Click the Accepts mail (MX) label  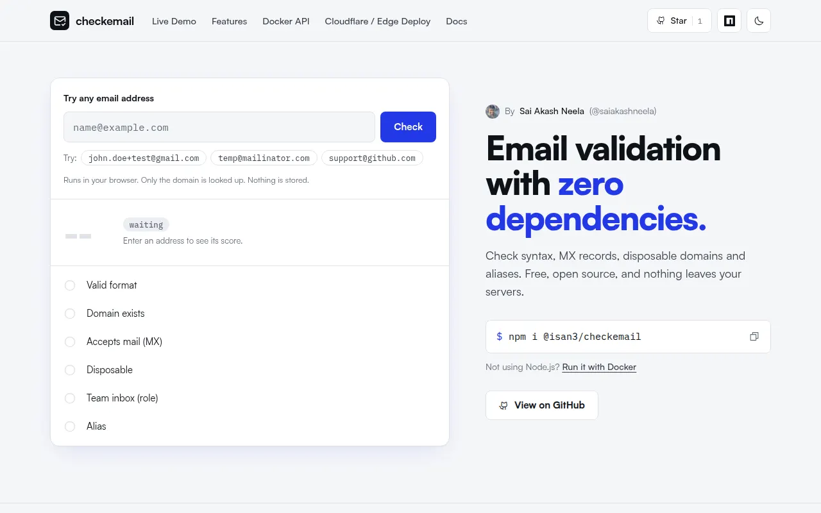(x=124, y=342)
